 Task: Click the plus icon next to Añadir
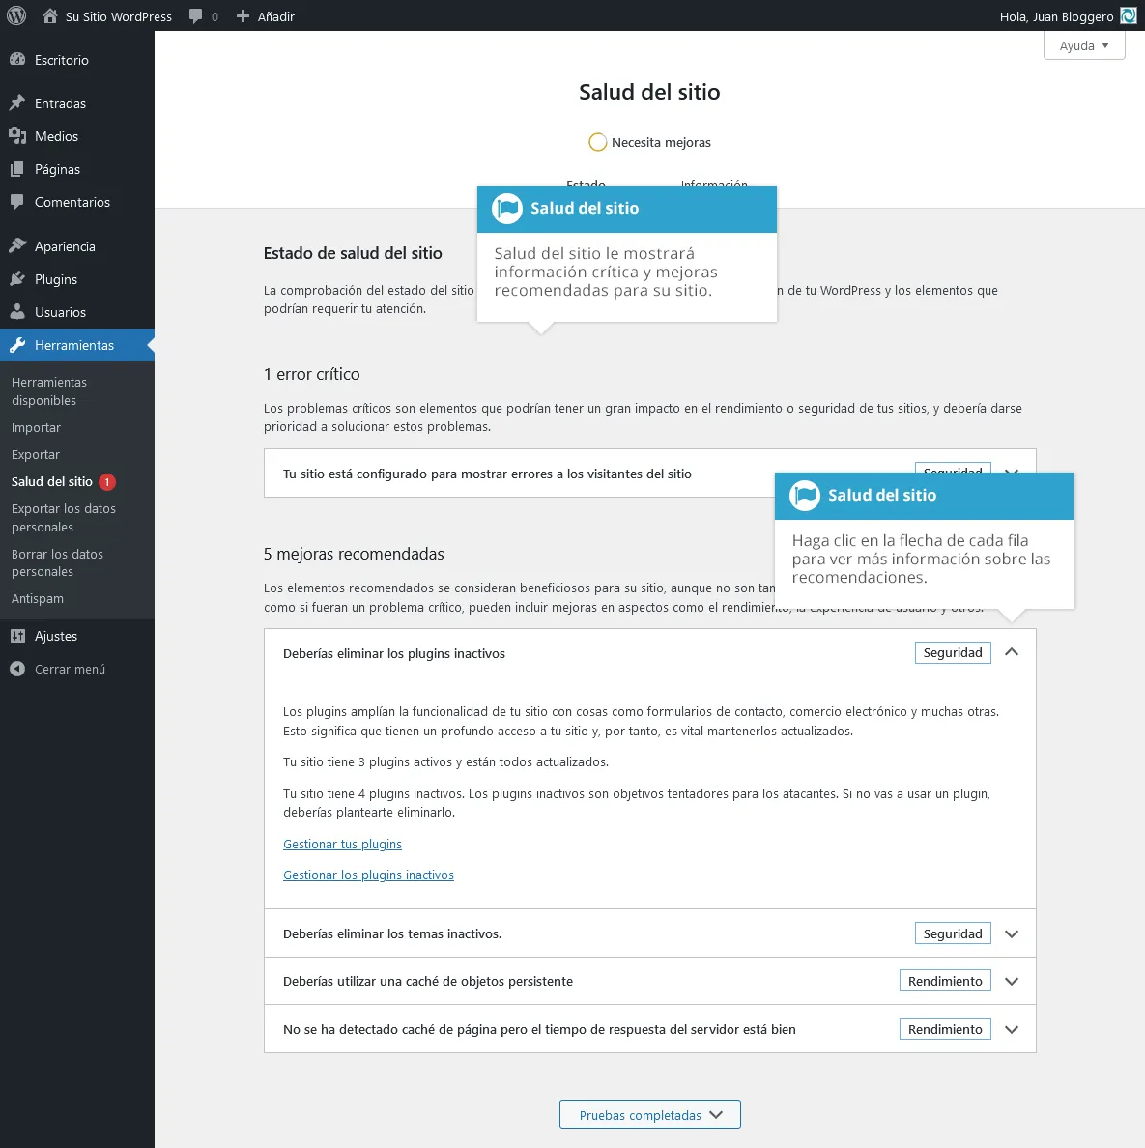[243, 16]
